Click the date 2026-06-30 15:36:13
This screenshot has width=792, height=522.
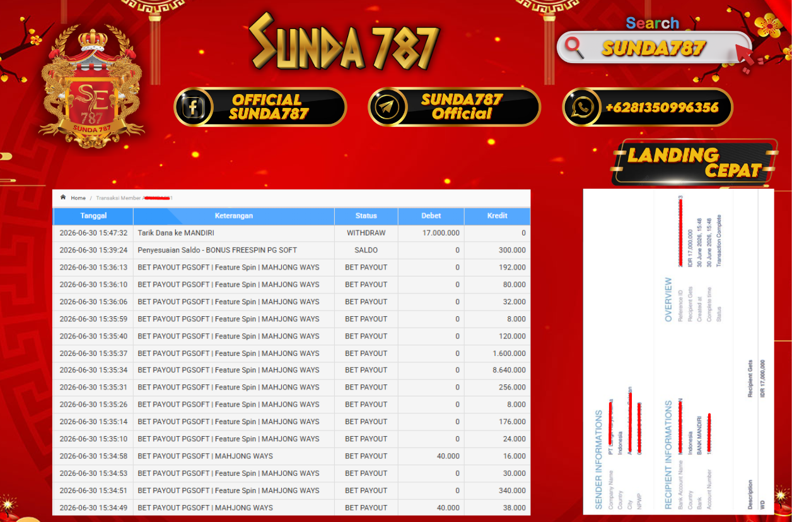pos(93,267)
